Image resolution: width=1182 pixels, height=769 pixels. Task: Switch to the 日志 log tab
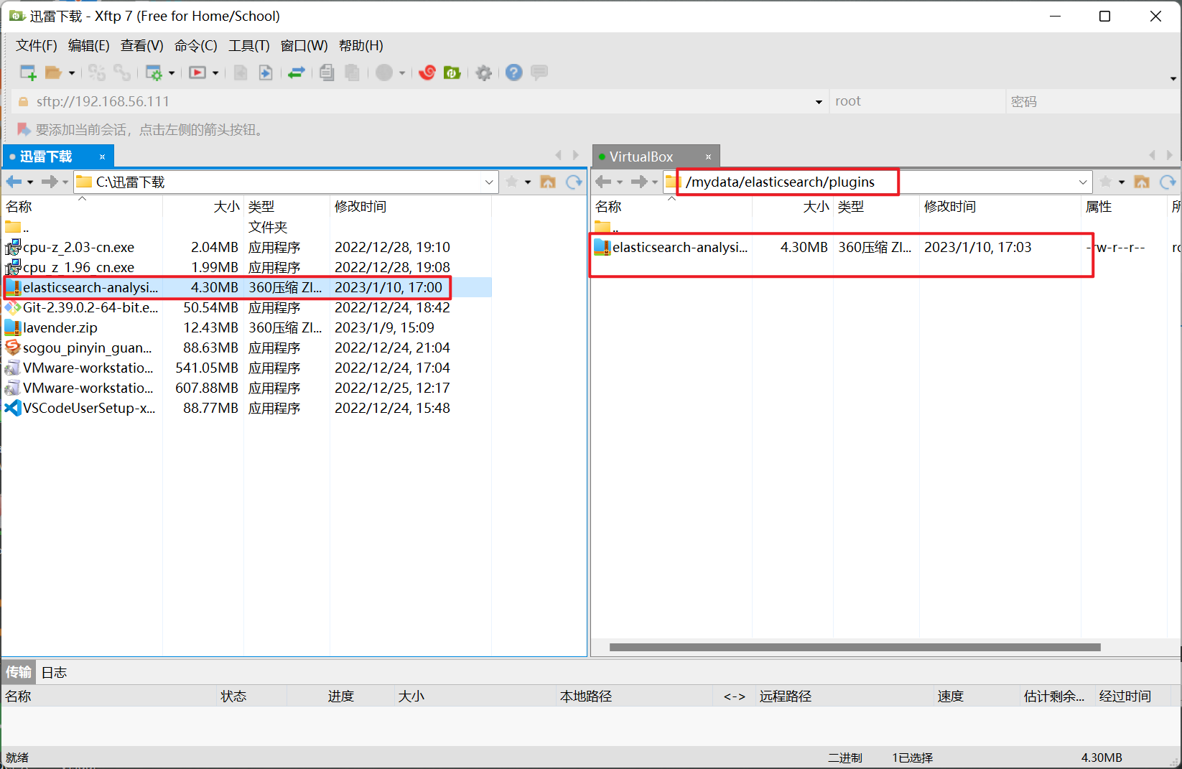click(54, 672)
